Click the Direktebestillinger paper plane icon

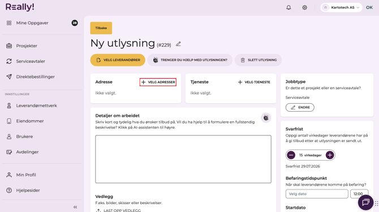coord(9,77)
